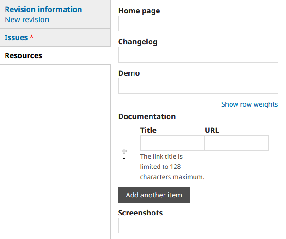Click the Screenshots input field

[x=198, y=226]
